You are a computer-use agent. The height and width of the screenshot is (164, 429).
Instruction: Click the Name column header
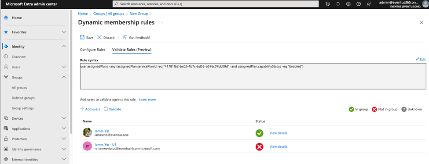tap(87, 121)
